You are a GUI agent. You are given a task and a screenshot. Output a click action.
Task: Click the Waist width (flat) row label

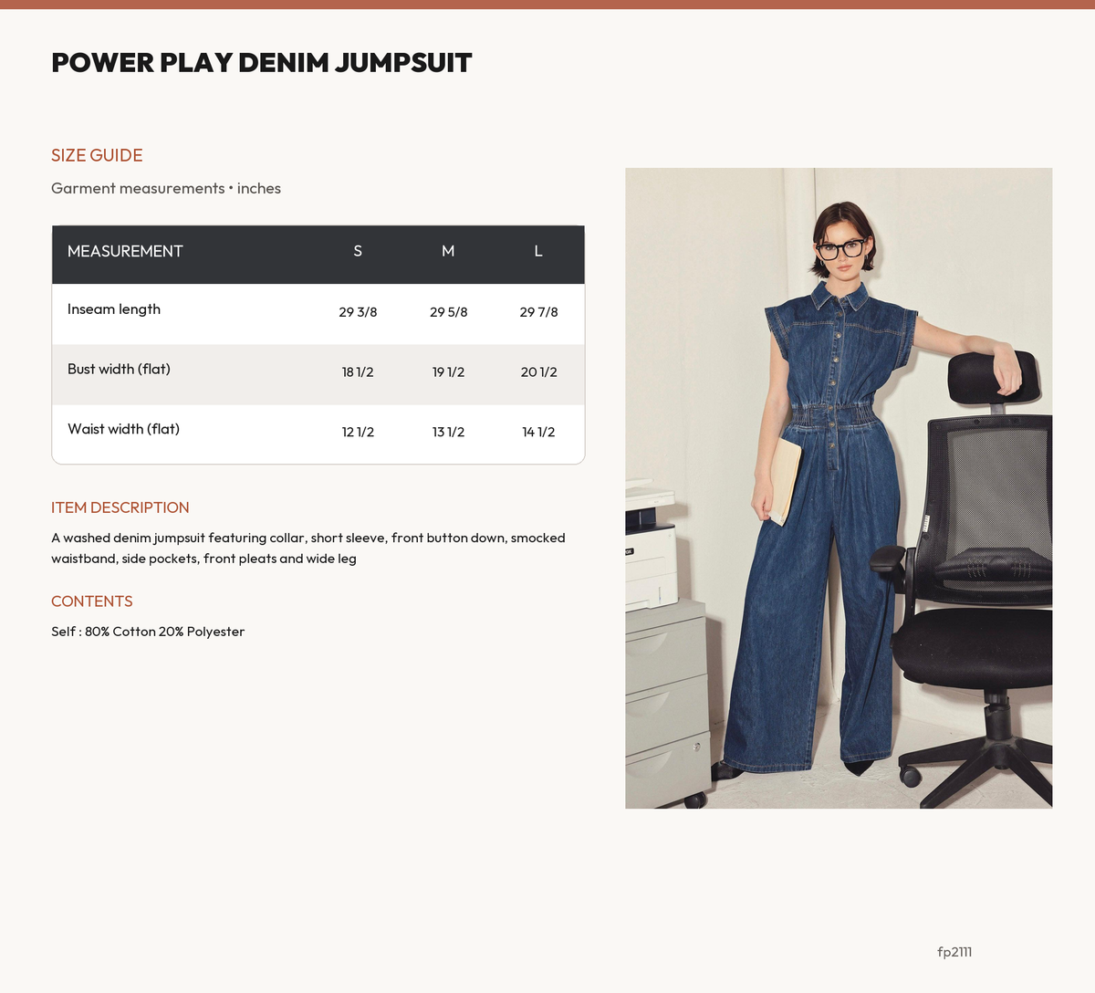[x=123, y=429]
